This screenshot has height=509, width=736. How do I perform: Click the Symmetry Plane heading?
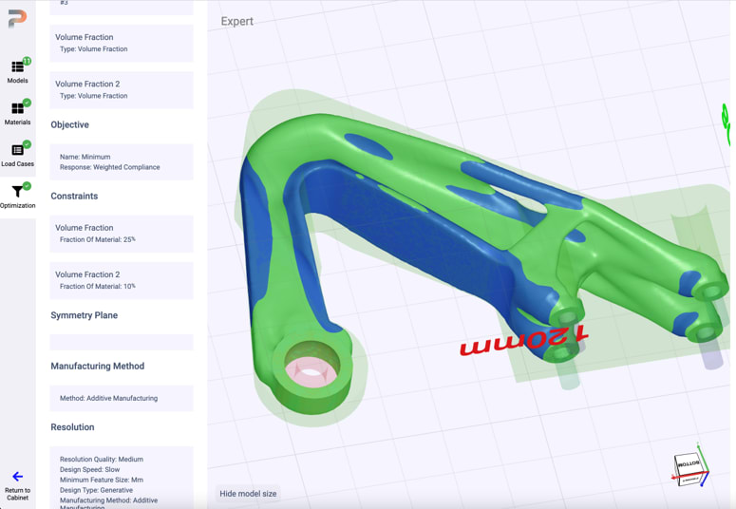click(x=84, y=315)
